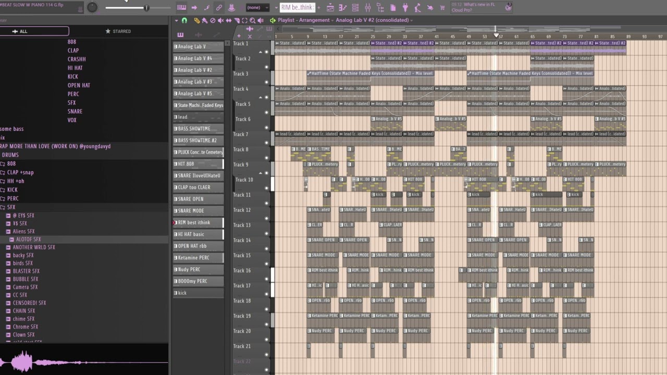Click the plugin plug icon in top toolbar

[405, 8]
